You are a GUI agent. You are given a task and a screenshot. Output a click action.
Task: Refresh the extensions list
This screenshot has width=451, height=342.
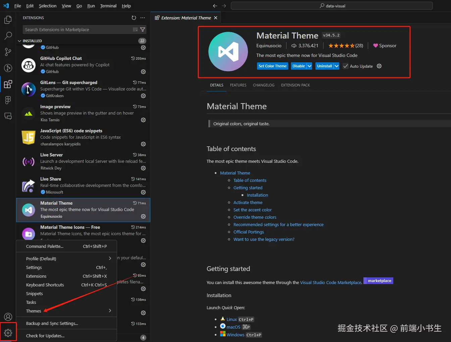[134, 18]
